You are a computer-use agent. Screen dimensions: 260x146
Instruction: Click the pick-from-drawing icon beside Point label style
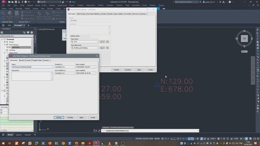point(107,48)
